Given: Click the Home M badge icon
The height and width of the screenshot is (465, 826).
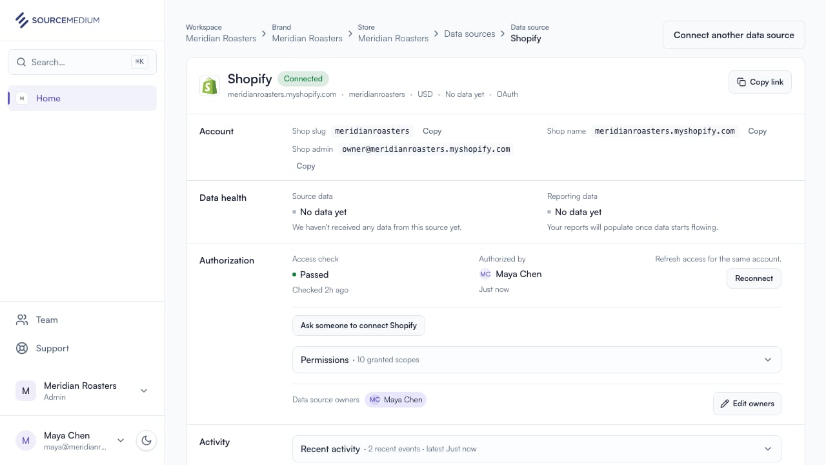Looking at the screenshot, I should [22, 98].
